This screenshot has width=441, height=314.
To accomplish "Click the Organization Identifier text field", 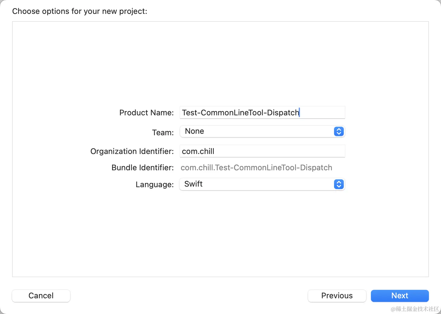I will [x=262, y=151].
